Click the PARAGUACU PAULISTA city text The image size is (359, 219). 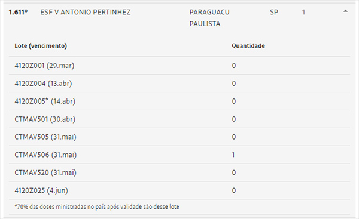click(209, 18)
